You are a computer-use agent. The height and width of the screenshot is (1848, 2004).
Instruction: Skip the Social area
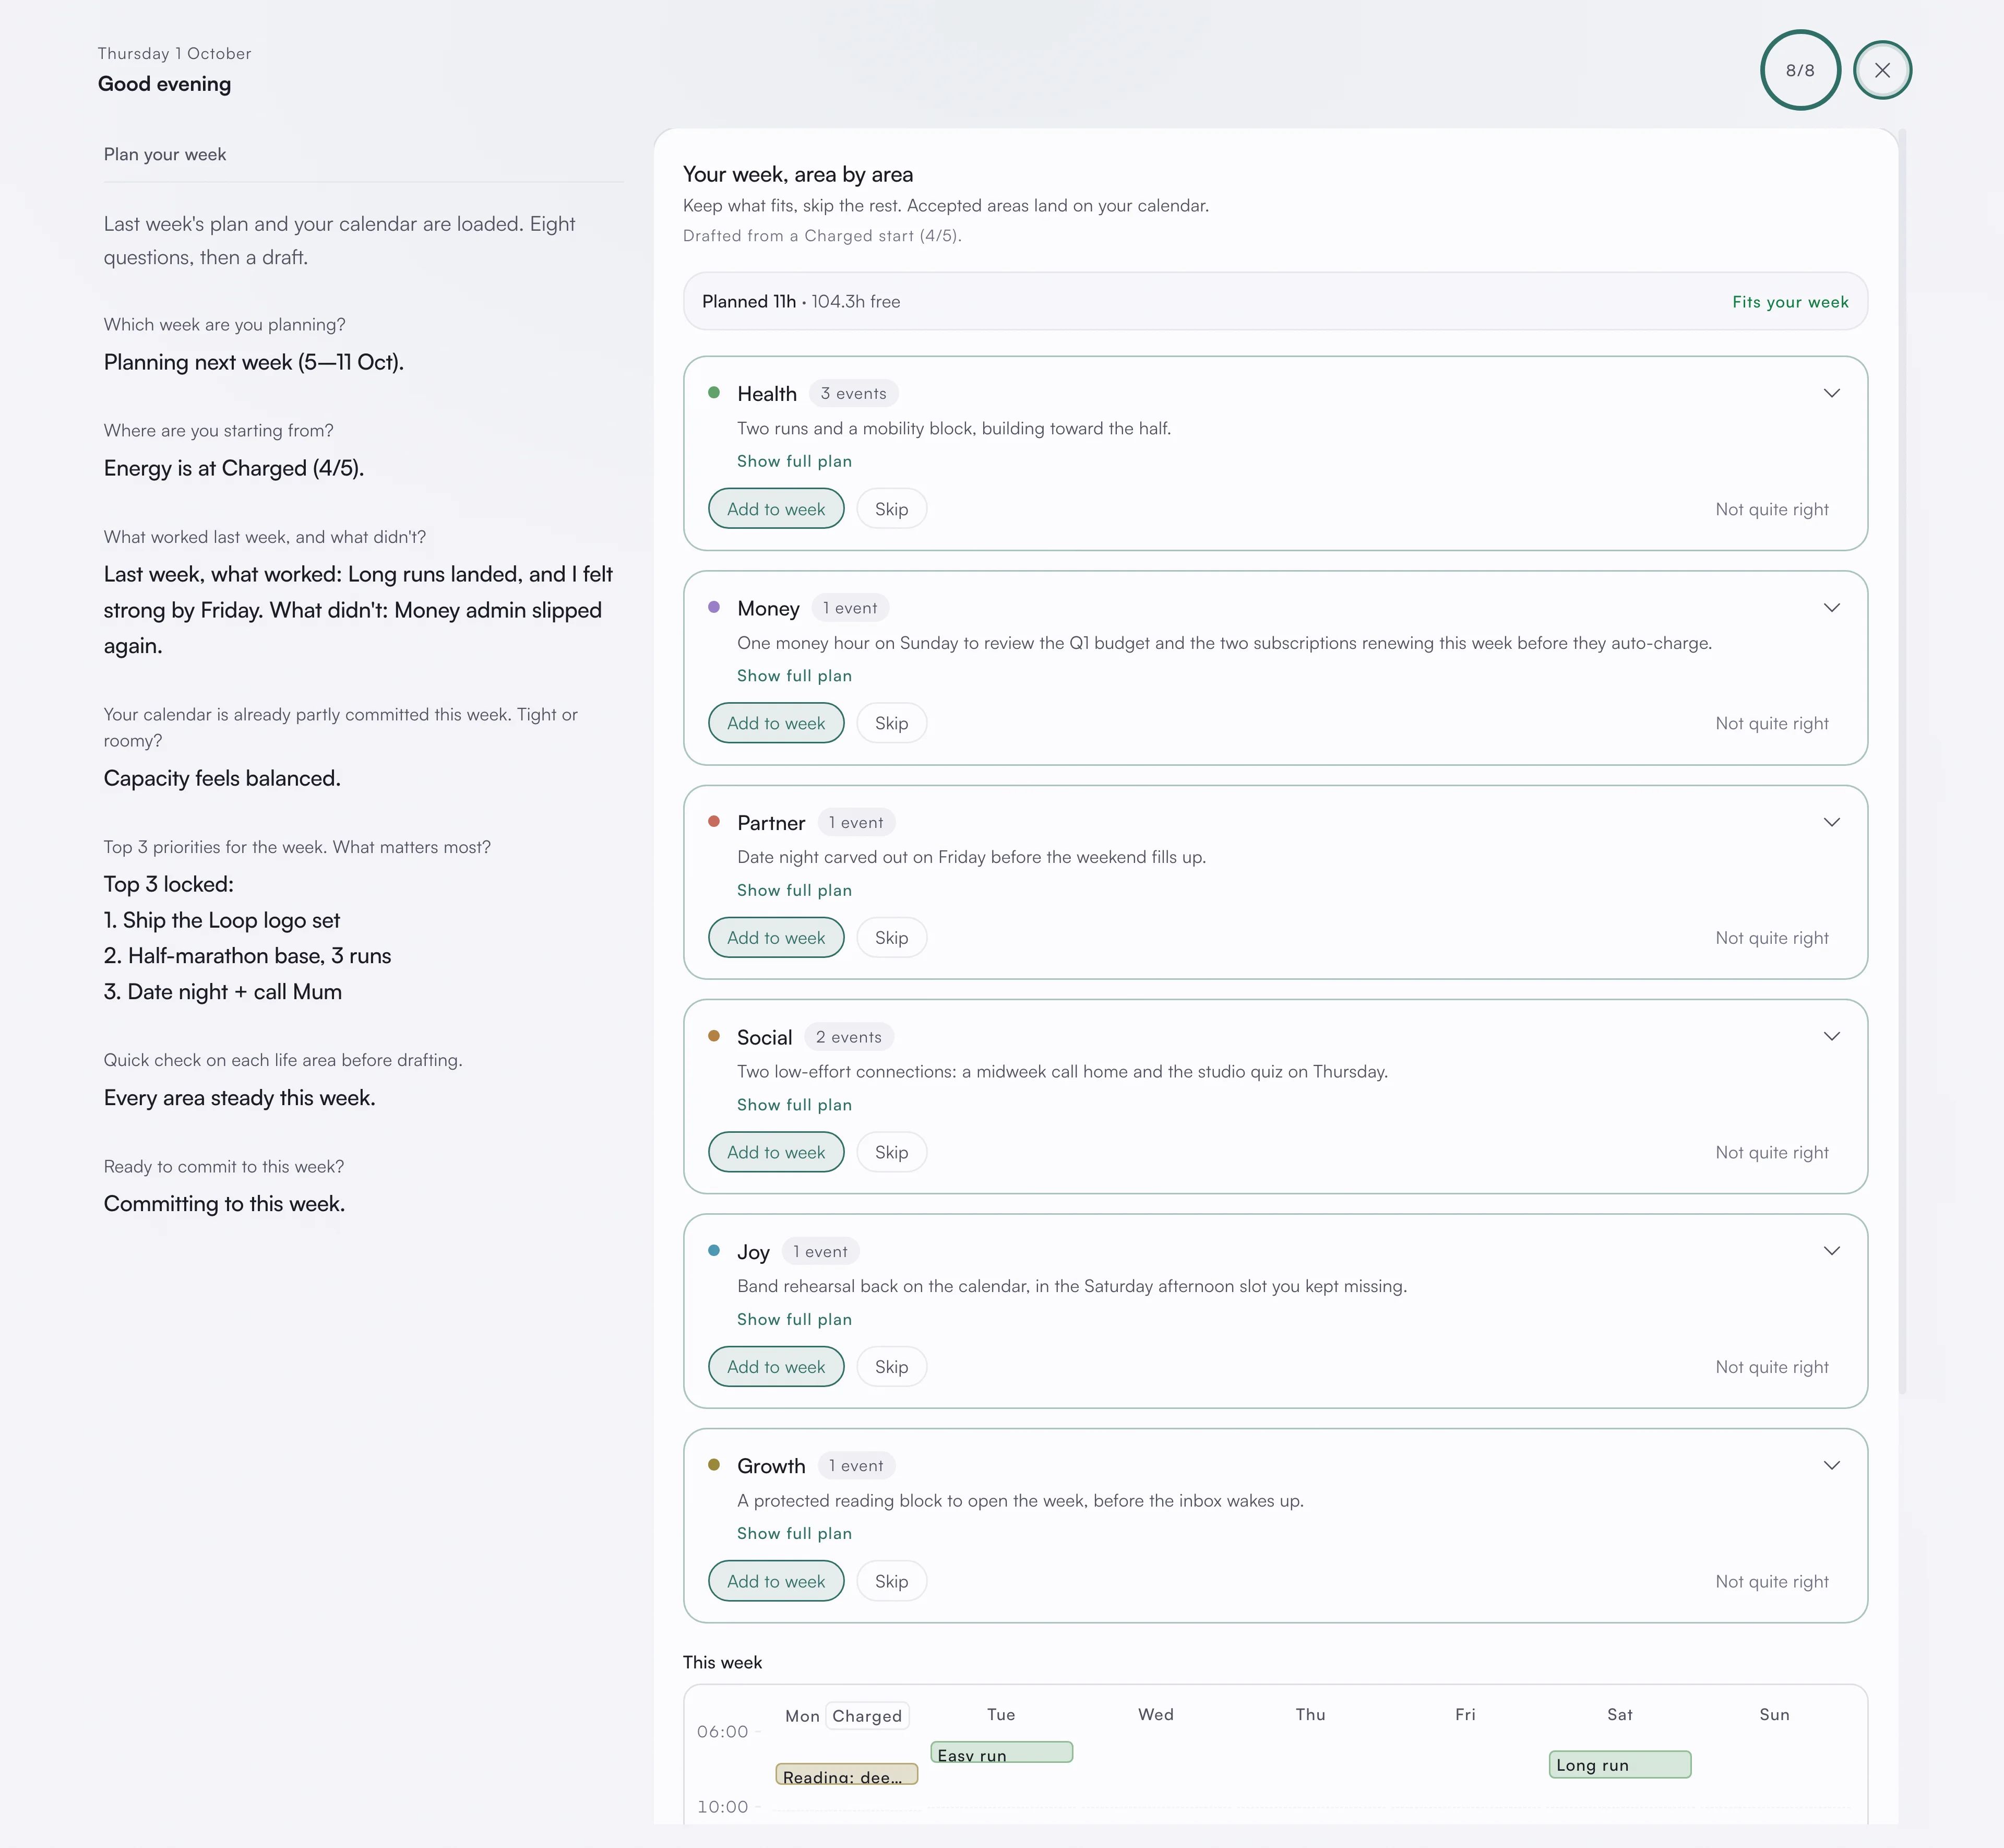(x=891, y=1152)
